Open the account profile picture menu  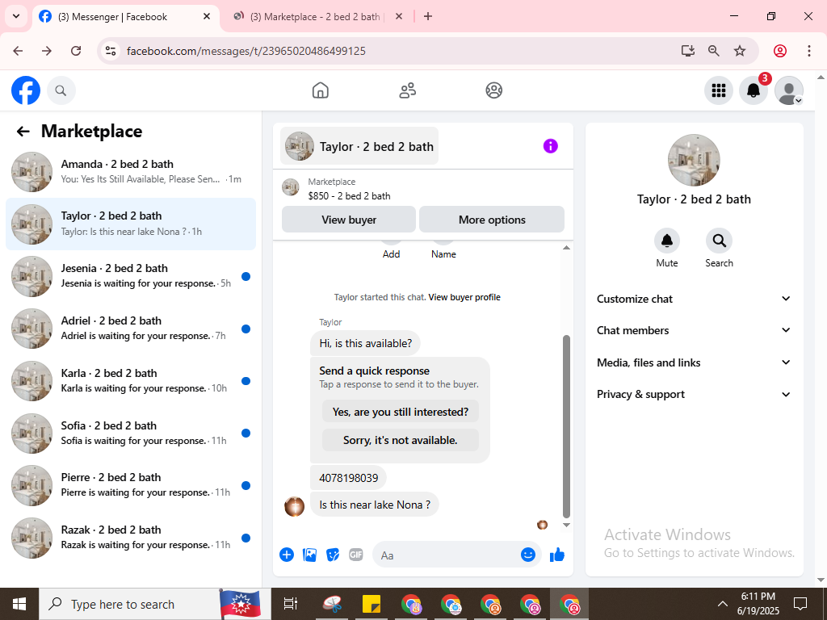789,90
